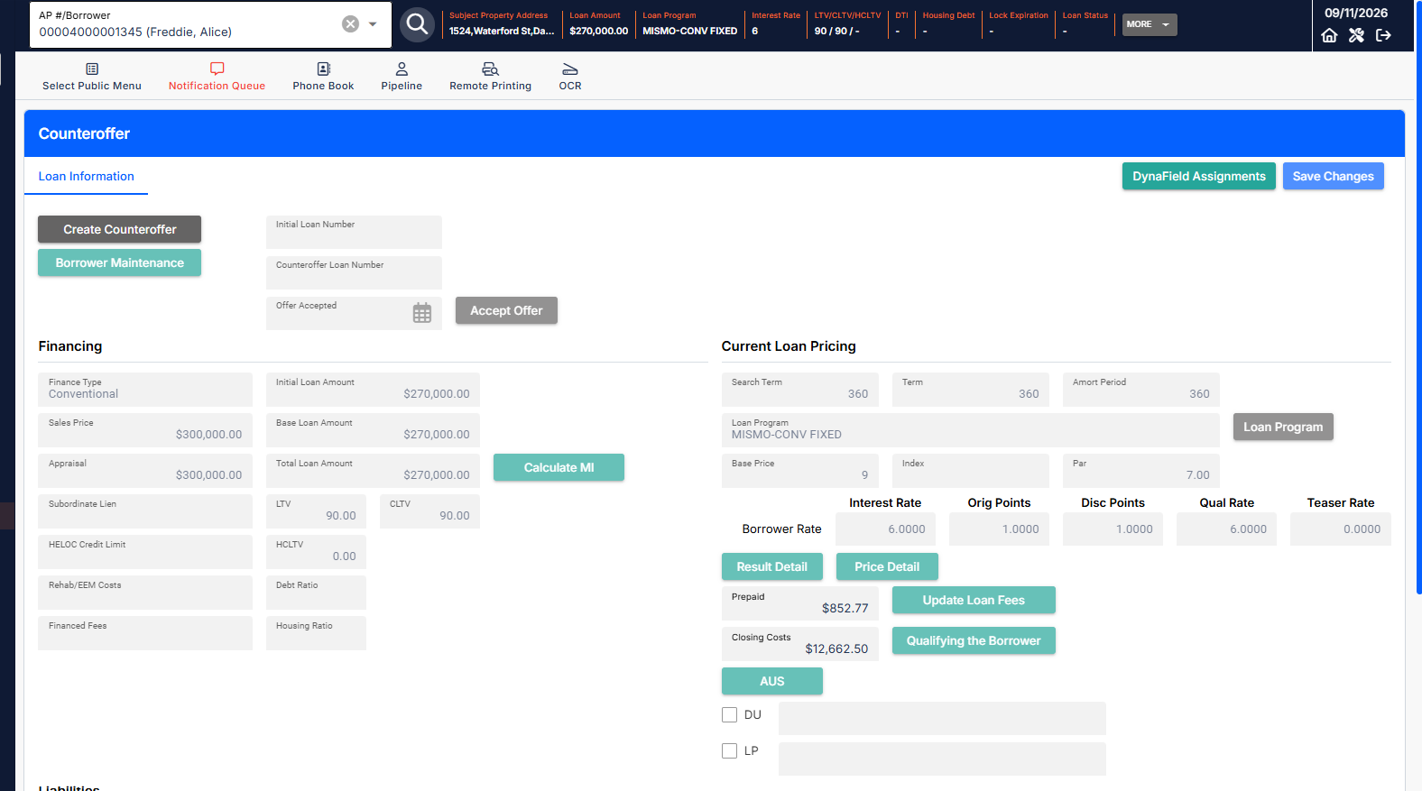Click the page vertical scrollbar
The height and width of the screenshot is (791, 1422).
coord(1418,298)
